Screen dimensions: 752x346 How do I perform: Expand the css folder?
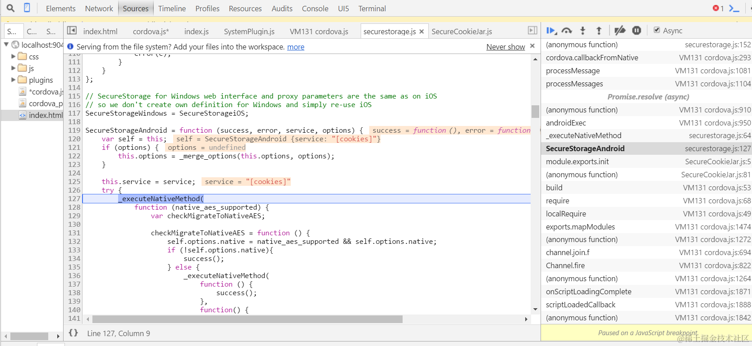13,56
